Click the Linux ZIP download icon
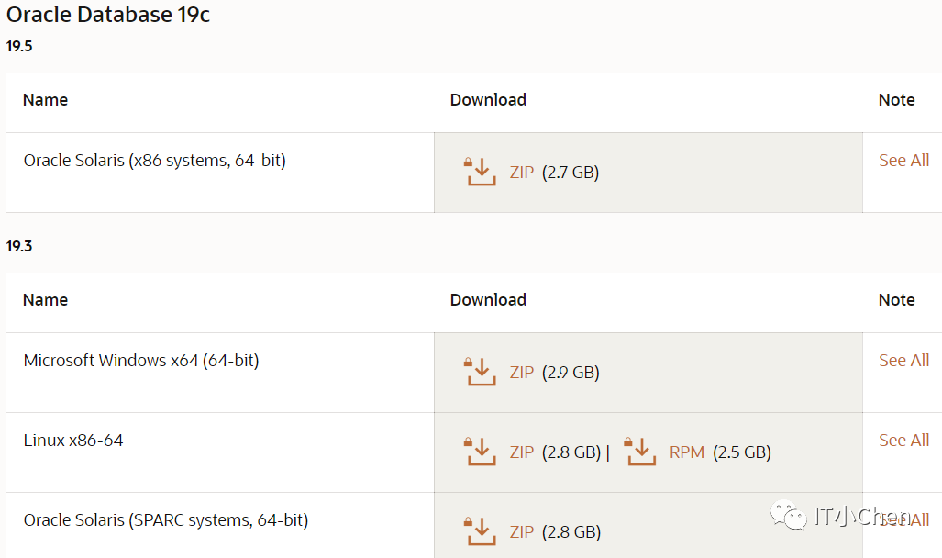Screen dimensions: 942x558 [481, 452]
